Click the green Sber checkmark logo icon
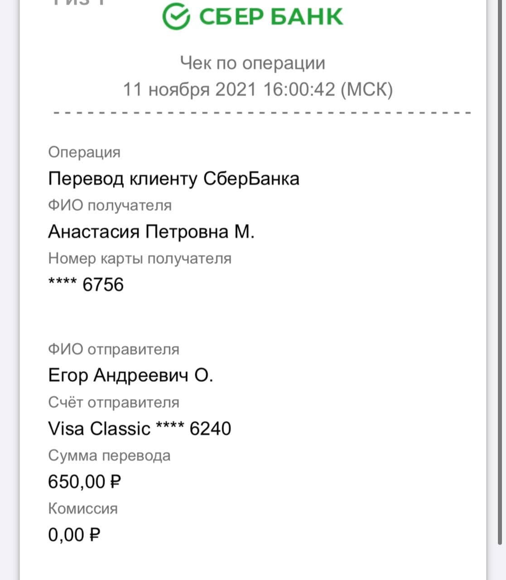This screenshot has height=580, width=506. (x=176, y=16)
